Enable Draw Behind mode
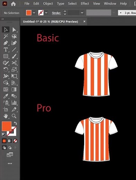 [x=10, y=147]
